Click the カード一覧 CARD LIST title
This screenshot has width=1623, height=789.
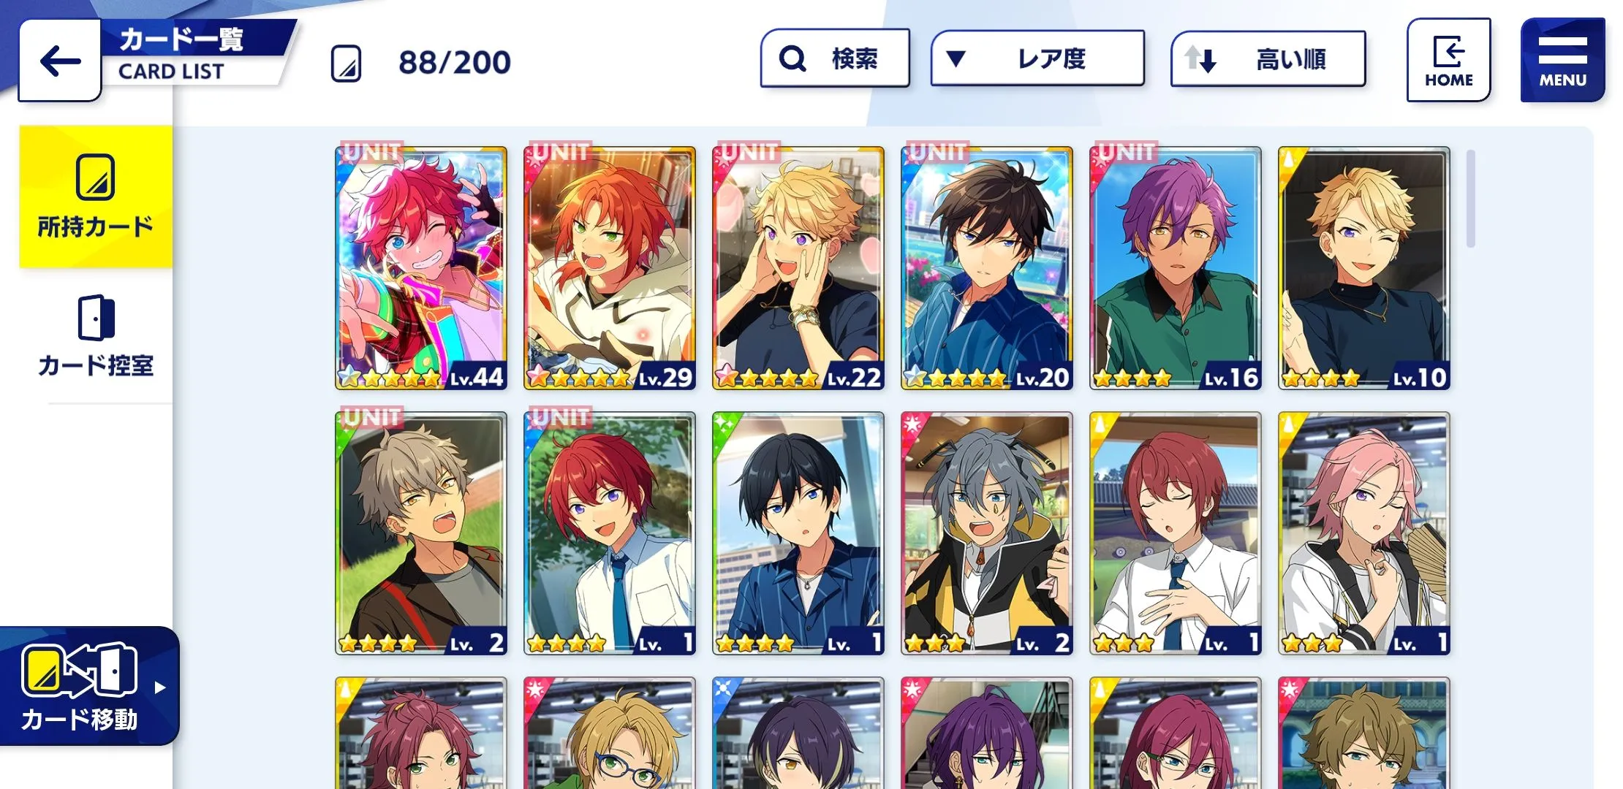pos(181,54)
